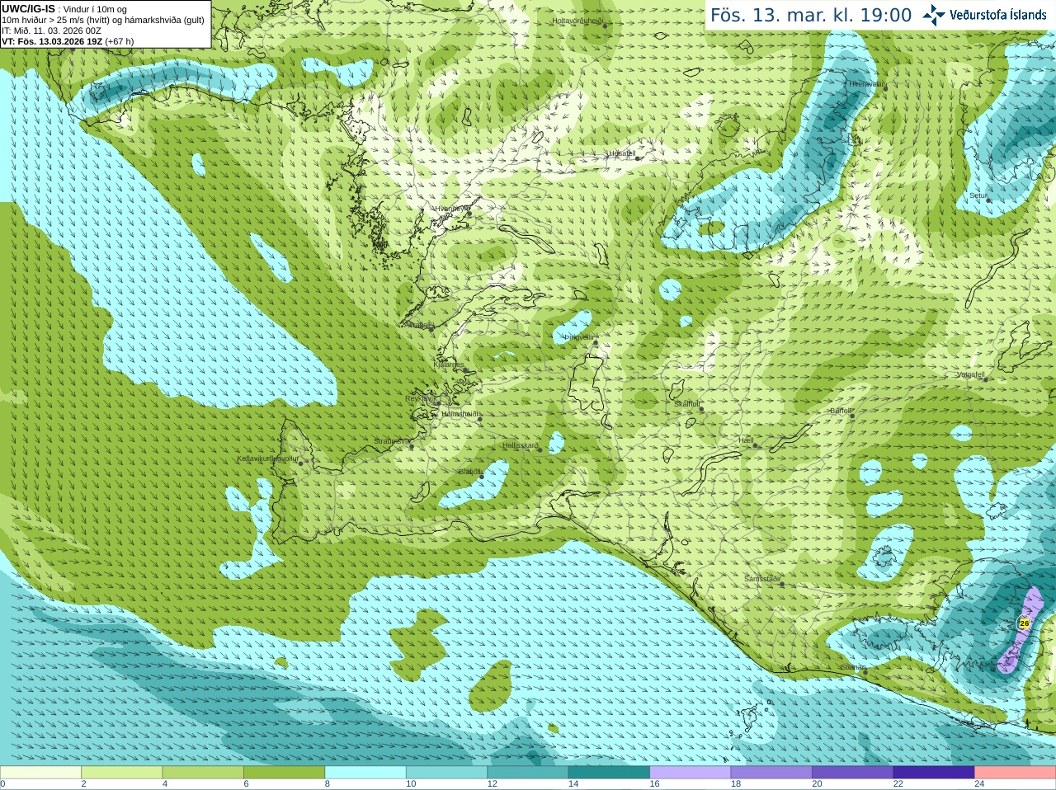Viewport: 1056px width, 790px height.
Task: Click the Hellisskarð station label
Action: click(x=521, y=446)
